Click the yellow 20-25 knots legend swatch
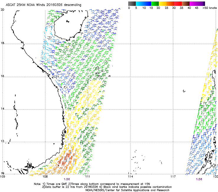 tap(163, 4)
